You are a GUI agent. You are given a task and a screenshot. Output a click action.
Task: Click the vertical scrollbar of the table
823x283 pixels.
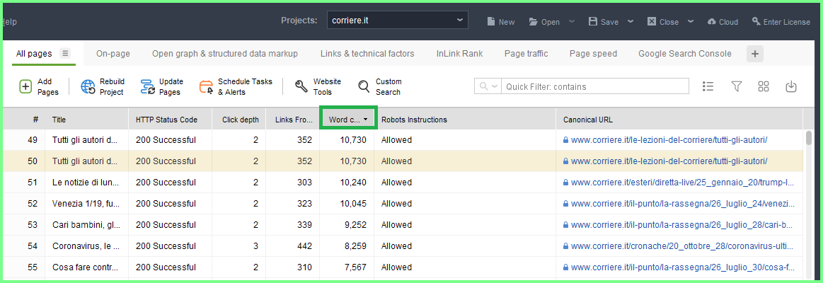[x=808, y=137]
